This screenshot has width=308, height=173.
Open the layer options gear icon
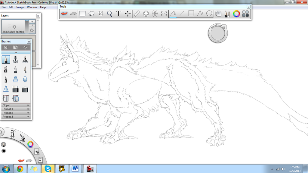[x=32, y=30]
